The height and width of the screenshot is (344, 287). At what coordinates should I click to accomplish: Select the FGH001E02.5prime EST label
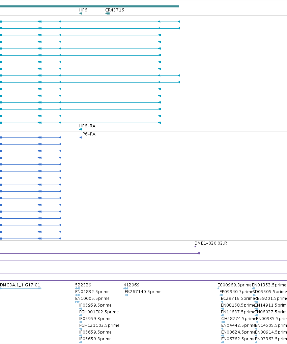coord(99,312)
